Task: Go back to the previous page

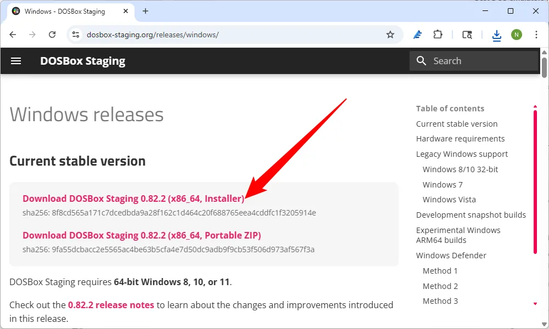Action: (x=13, y=35)
